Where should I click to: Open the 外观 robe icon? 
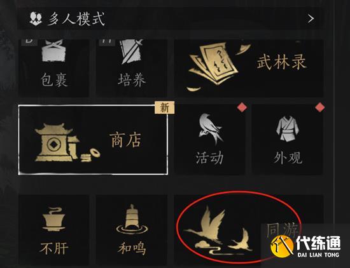(288, 128)
